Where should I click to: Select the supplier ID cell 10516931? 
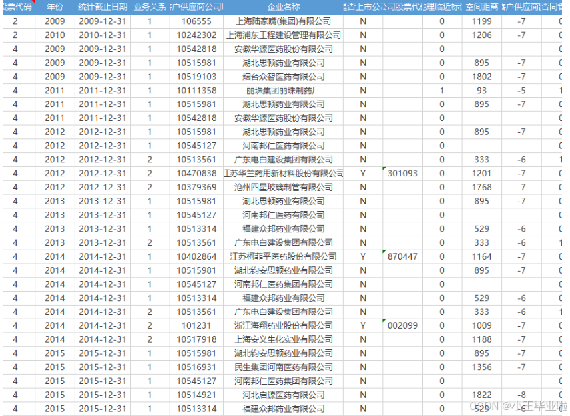tap(196, 367)
